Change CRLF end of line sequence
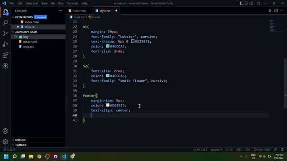This screenshot has width=287, height=161. pyautogui.click(x=239, y=149)
